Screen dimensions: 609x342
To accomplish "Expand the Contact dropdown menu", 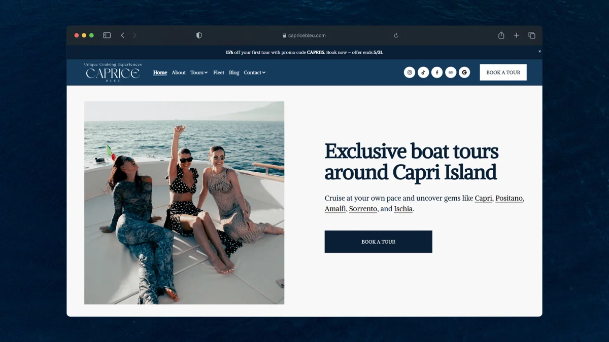I will coord(254,72).
